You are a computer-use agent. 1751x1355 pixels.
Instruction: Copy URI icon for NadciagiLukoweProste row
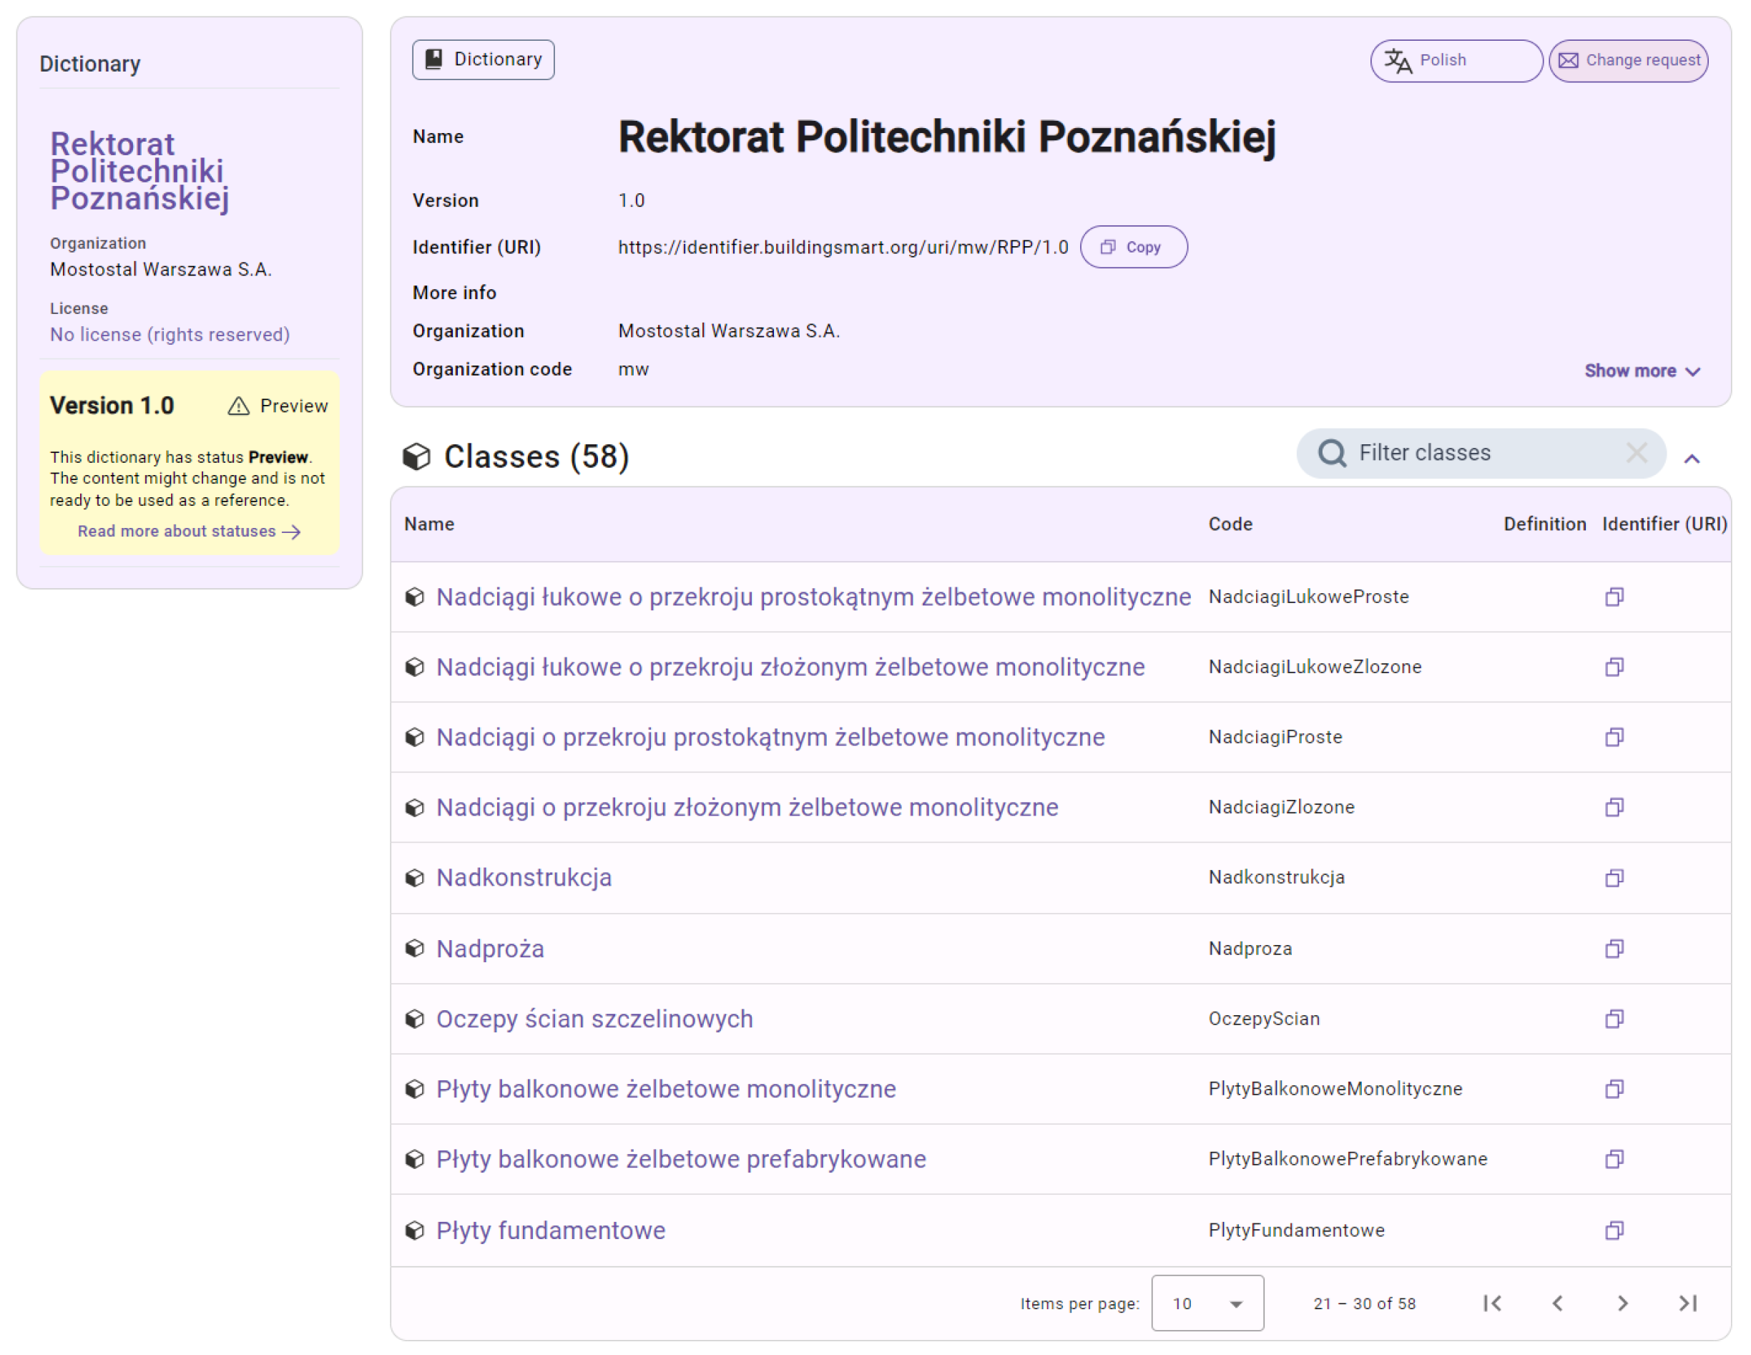(1614, 597)
